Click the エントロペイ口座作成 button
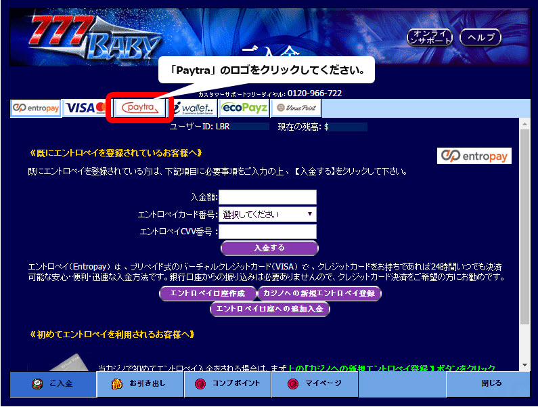The image size is (538, 407). click(x=208, y=293)
